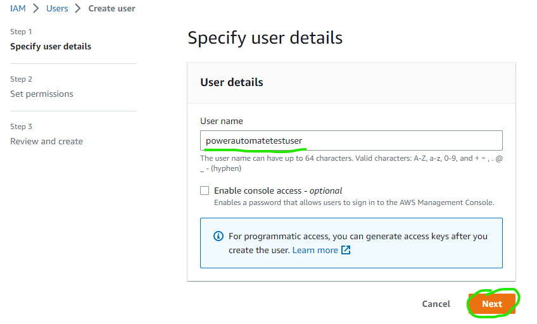Click into the User name input field
Screen dimensions: 537x324
pos(351,140)
